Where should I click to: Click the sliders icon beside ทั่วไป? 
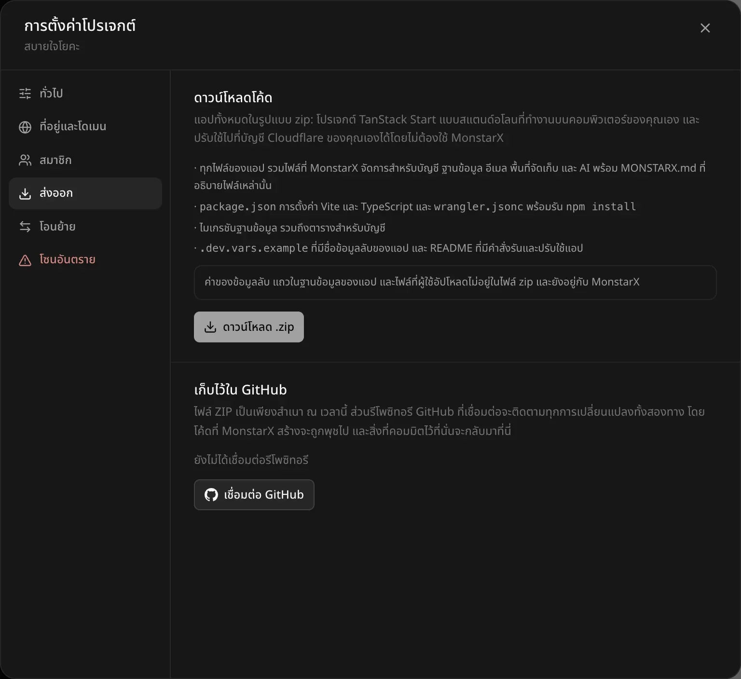pyautogui.click(x=25, y=93)
